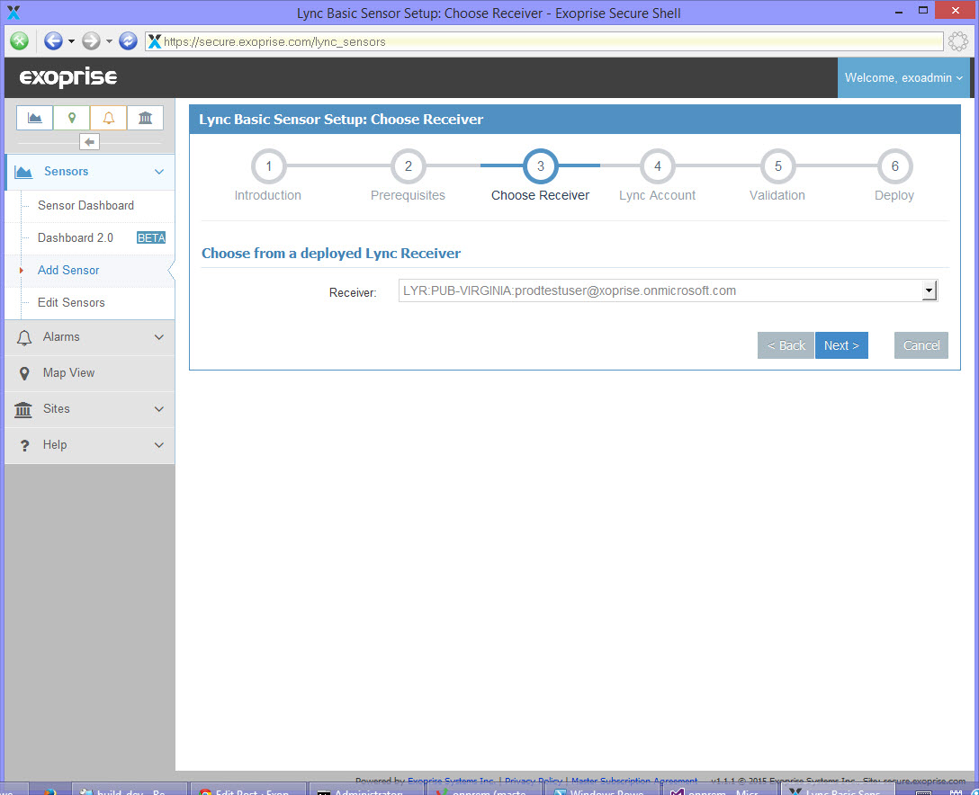Click the Alarms bell icon in the sidebar
Viewport: 979px width, 795px height.
pyautogui.click(x=23, y=337)
